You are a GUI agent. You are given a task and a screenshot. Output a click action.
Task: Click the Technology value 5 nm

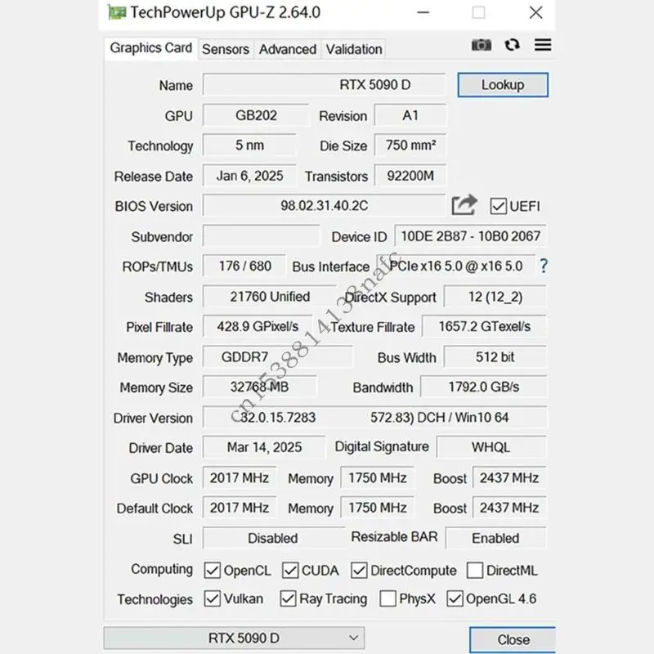[x=249, y=146]
